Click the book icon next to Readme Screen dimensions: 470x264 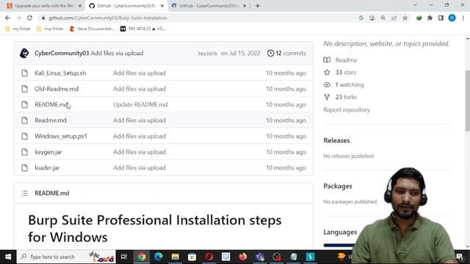click(327, 60)
